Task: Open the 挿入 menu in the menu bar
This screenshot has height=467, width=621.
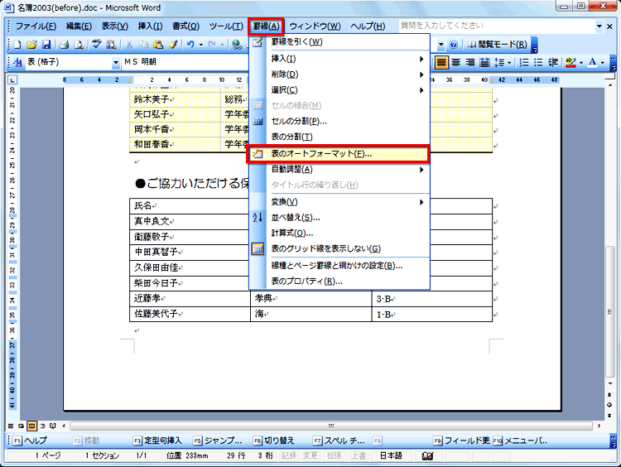Action: (150, 26)
